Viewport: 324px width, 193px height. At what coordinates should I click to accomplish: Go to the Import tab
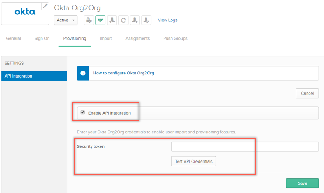pyautogui.click(x=106, y=38)
